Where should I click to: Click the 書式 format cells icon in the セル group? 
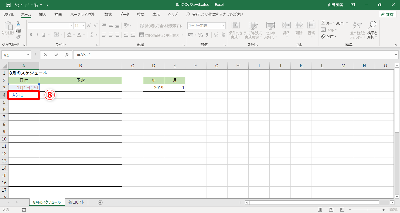coord(311,29)
